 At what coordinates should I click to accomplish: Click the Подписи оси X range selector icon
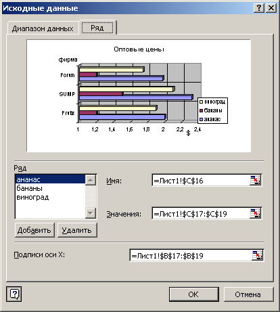(x=258, y=255)
